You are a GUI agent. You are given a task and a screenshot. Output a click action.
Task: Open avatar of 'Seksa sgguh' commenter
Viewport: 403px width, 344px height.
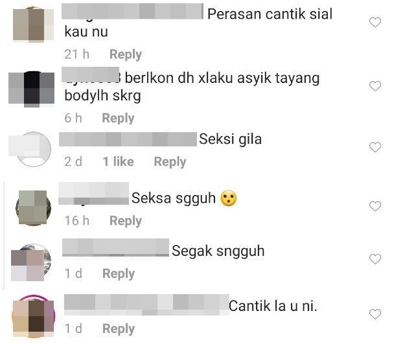point(33,208)
